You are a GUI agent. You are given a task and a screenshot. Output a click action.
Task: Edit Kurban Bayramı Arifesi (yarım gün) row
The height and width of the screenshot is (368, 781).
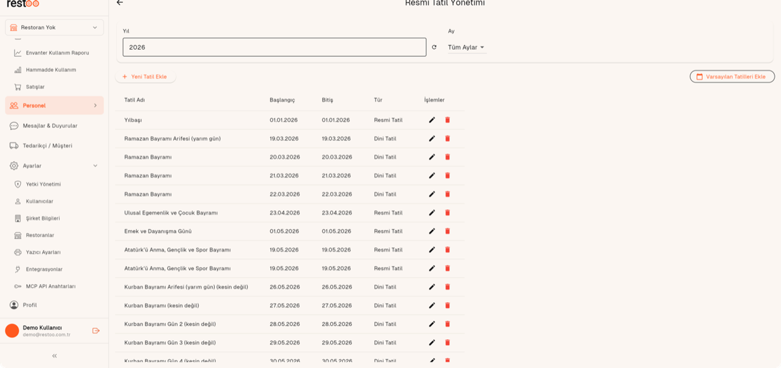pos(432,287)
